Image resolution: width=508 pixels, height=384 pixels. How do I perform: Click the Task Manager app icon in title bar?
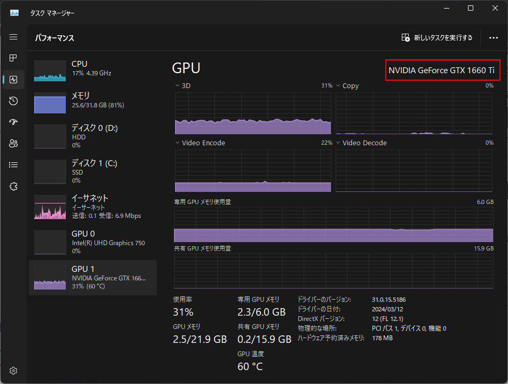click(x=14, y=13)
